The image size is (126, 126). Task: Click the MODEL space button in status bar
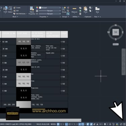click(53, 124)
